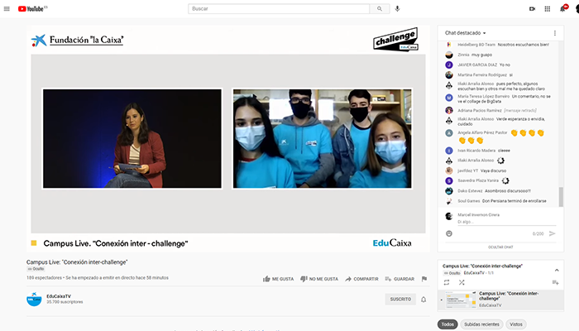Report the video with the flag icon
This screenshot has width=579, height=331.
click(424, 279)
